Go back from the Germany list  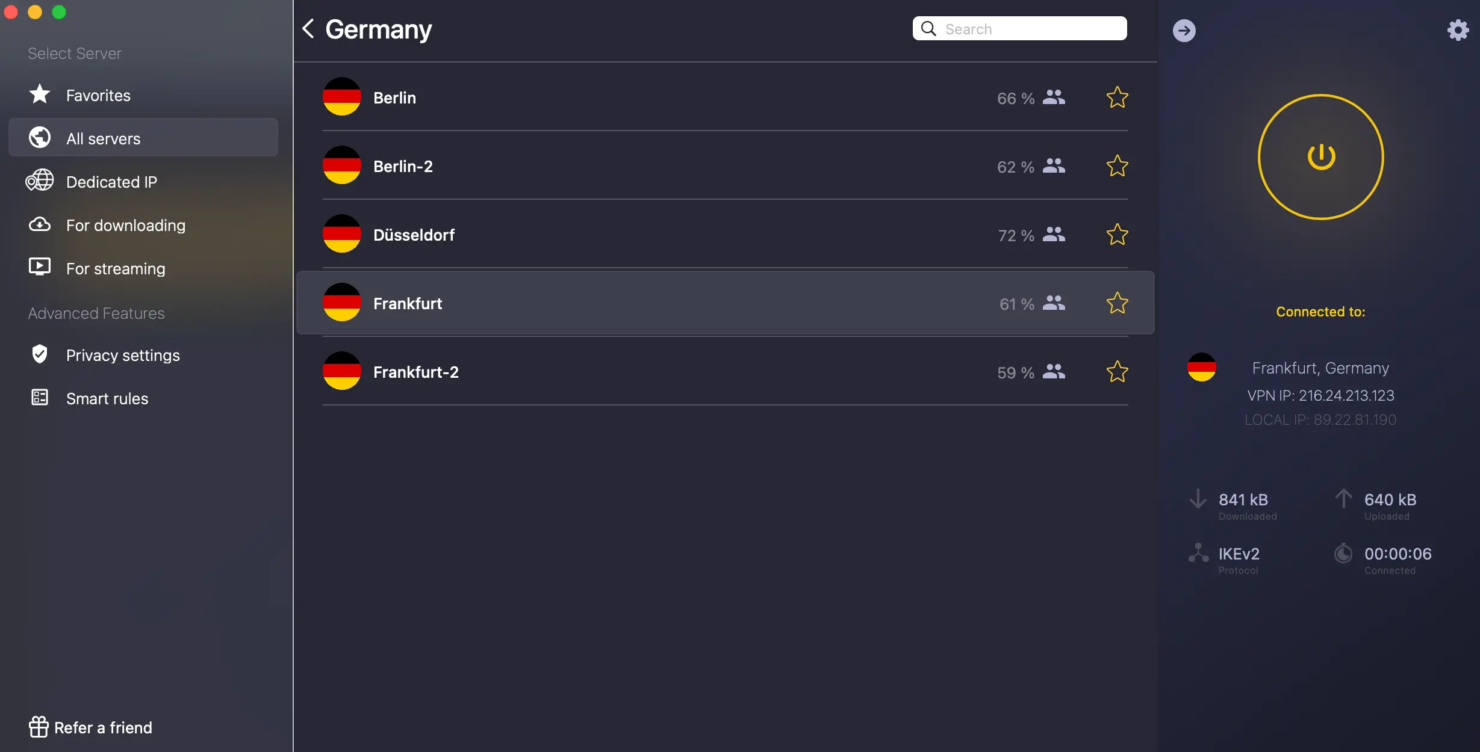click(308, 29)
